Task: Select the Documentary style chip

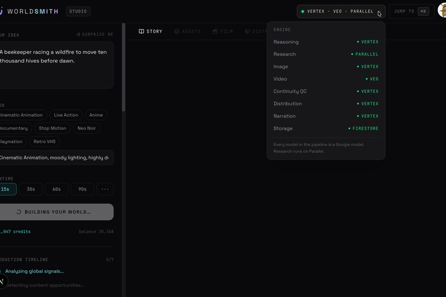Action: point(15,128)
